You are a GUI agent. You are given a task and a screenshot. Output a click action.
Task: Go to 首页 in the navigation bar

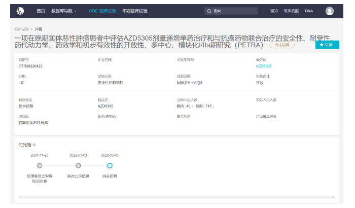(41, 11)
